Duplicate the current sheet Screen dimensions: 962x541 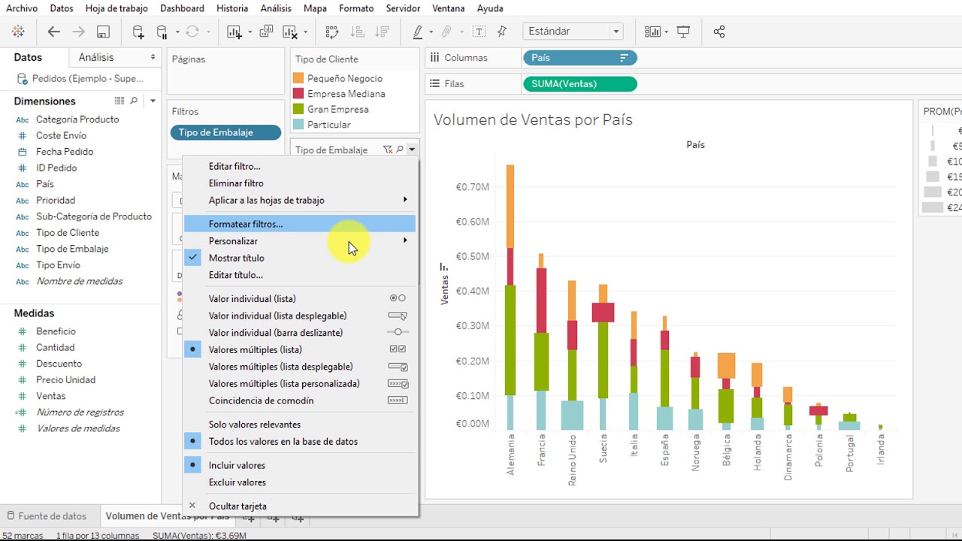pyautogui.click(x=266, y=32)
